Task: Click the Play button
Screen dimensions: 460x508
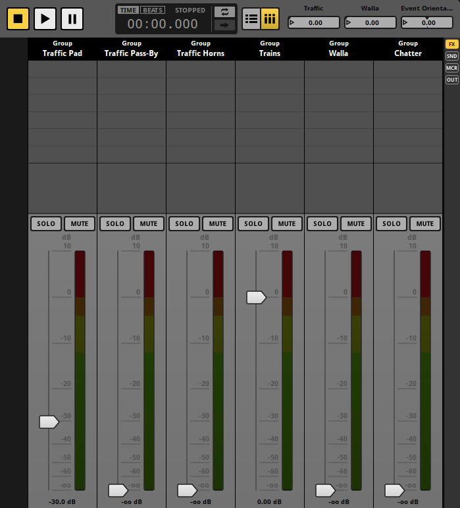Action: coord(45,18)
